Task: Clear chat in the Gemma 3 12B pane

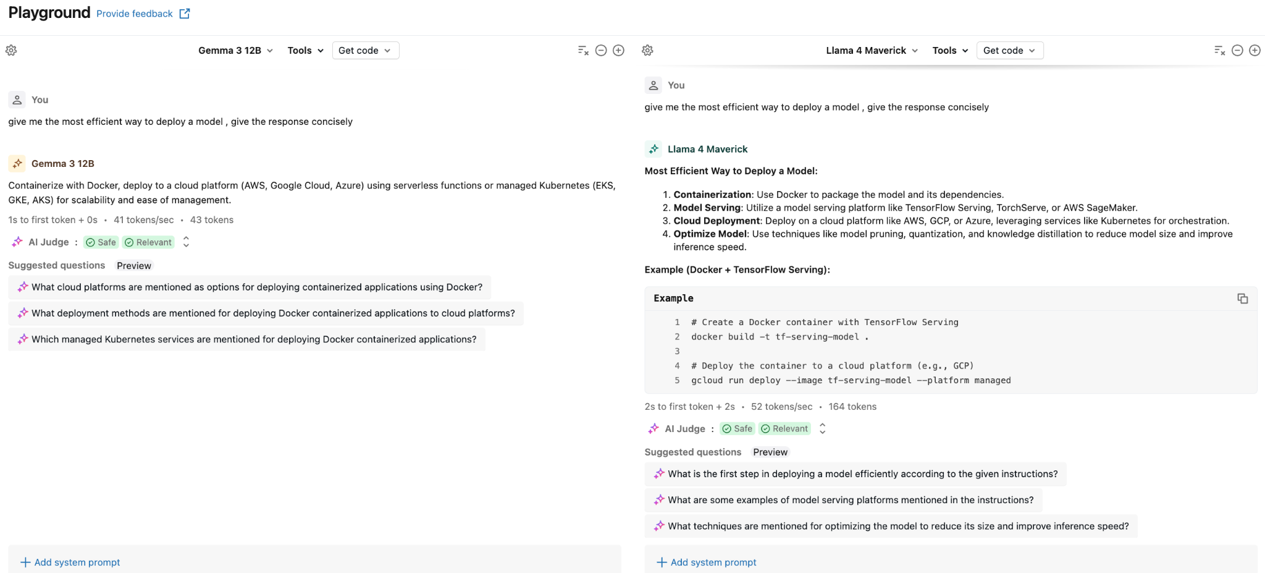Action: pyautogui.click(x=583, y=51)
